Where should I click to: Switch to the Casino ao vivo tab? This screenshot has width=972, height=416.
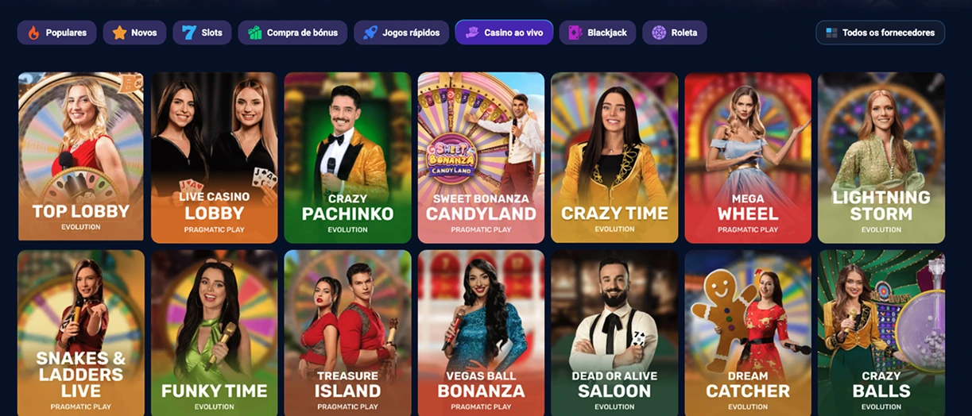point(504,33)
